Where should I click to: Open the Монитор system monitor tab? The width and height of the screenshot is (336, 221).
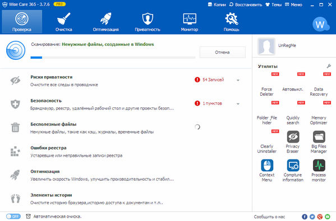point(190,22)
